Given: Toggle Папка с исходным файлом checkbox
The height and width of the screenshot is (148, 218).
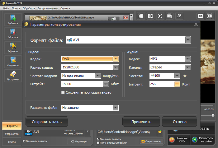Looking at the screenshot, I should (x=98, y=143).
